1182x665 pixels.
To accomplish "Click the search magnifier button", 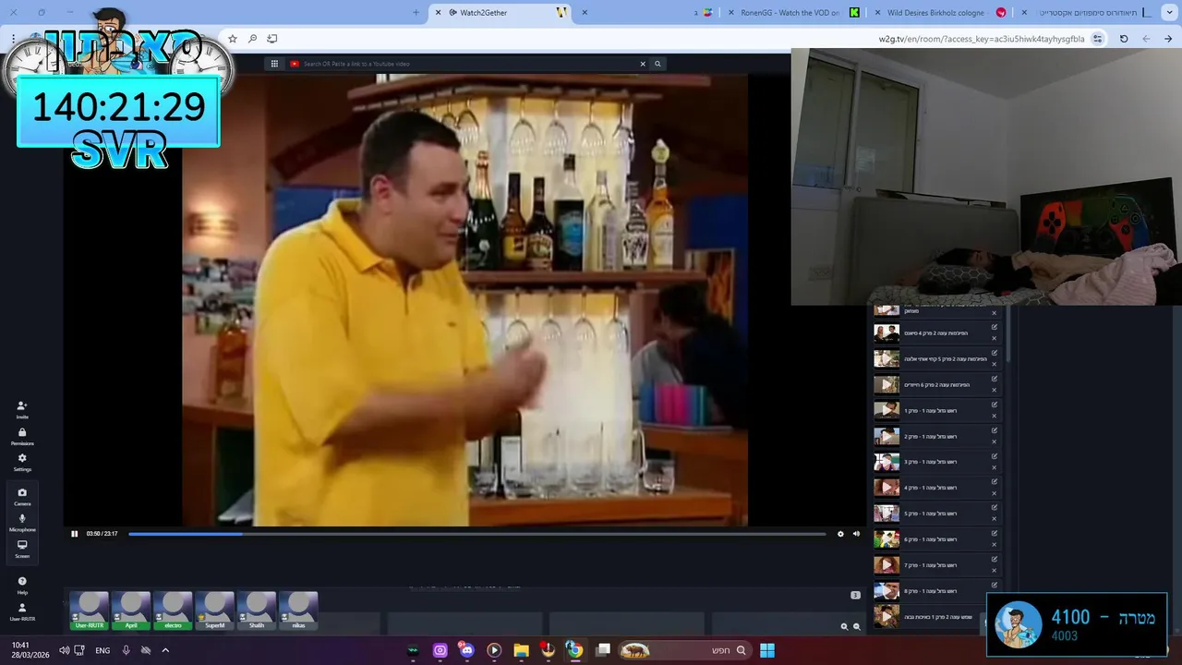I will click(x=657, y=64).
